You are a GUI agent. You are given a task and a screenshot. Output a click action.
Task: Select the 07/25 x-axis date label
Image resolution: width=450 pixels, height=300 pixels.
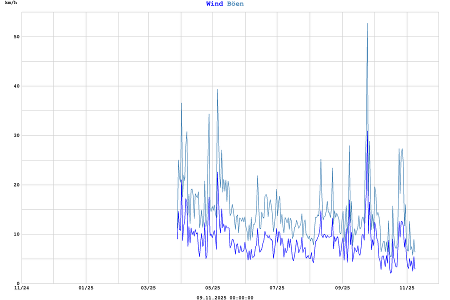click(277, 288)
